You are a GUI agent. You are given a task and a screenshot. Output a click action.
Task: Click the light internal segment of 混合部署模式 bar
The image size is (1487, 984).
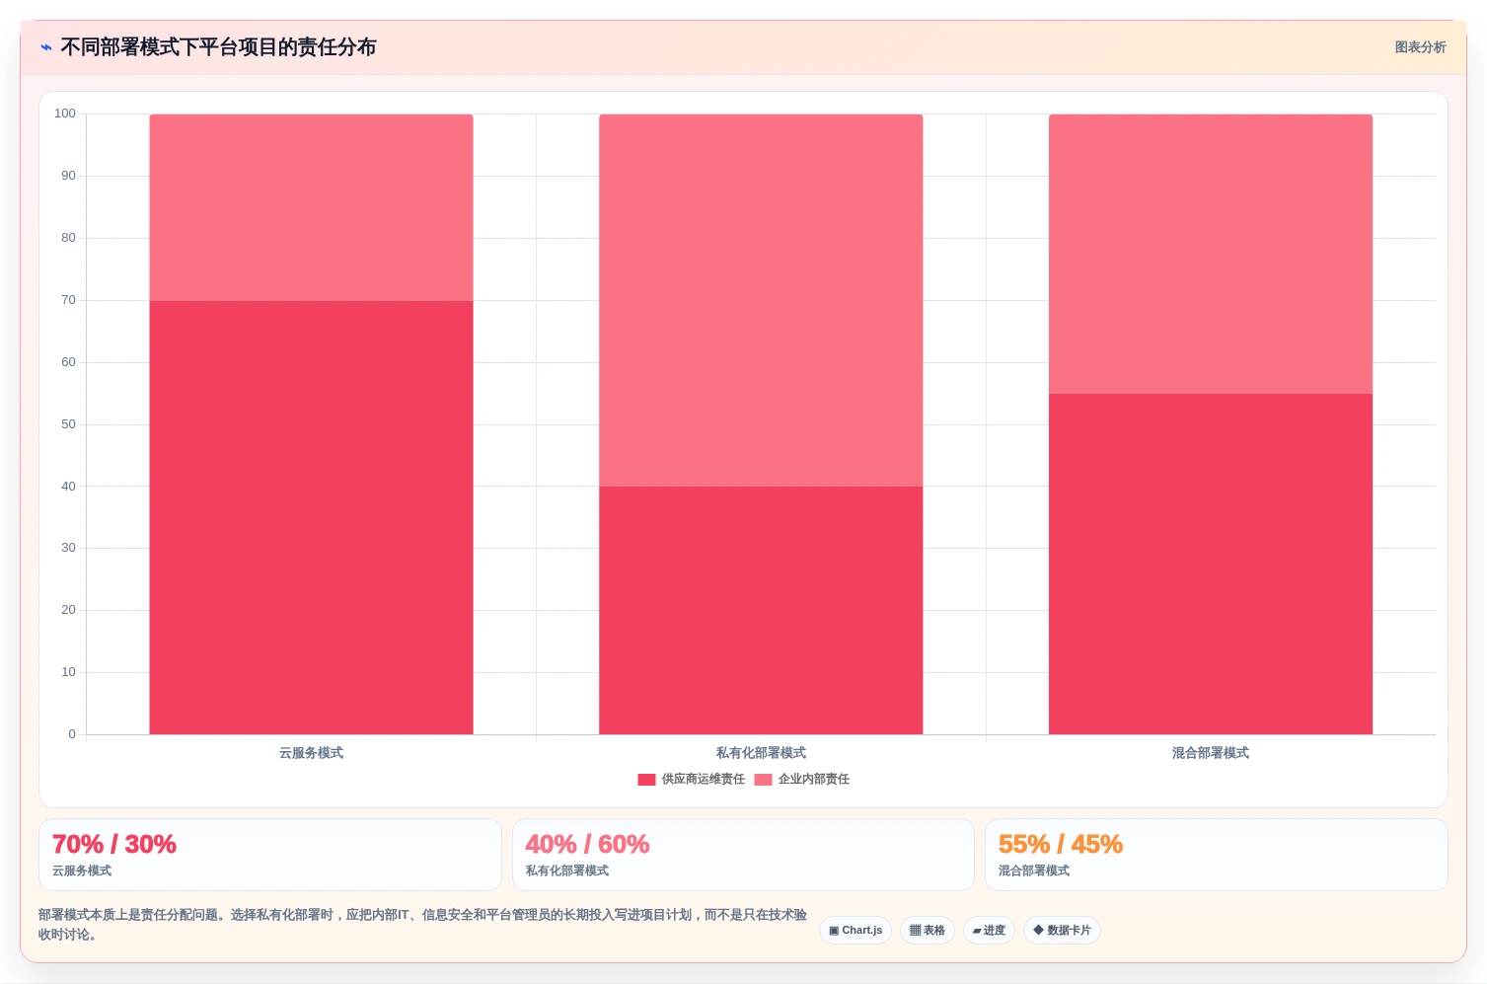click(1211, 254)
